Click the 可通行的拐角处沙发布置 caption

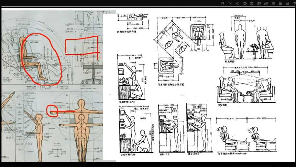coord(171,84)
